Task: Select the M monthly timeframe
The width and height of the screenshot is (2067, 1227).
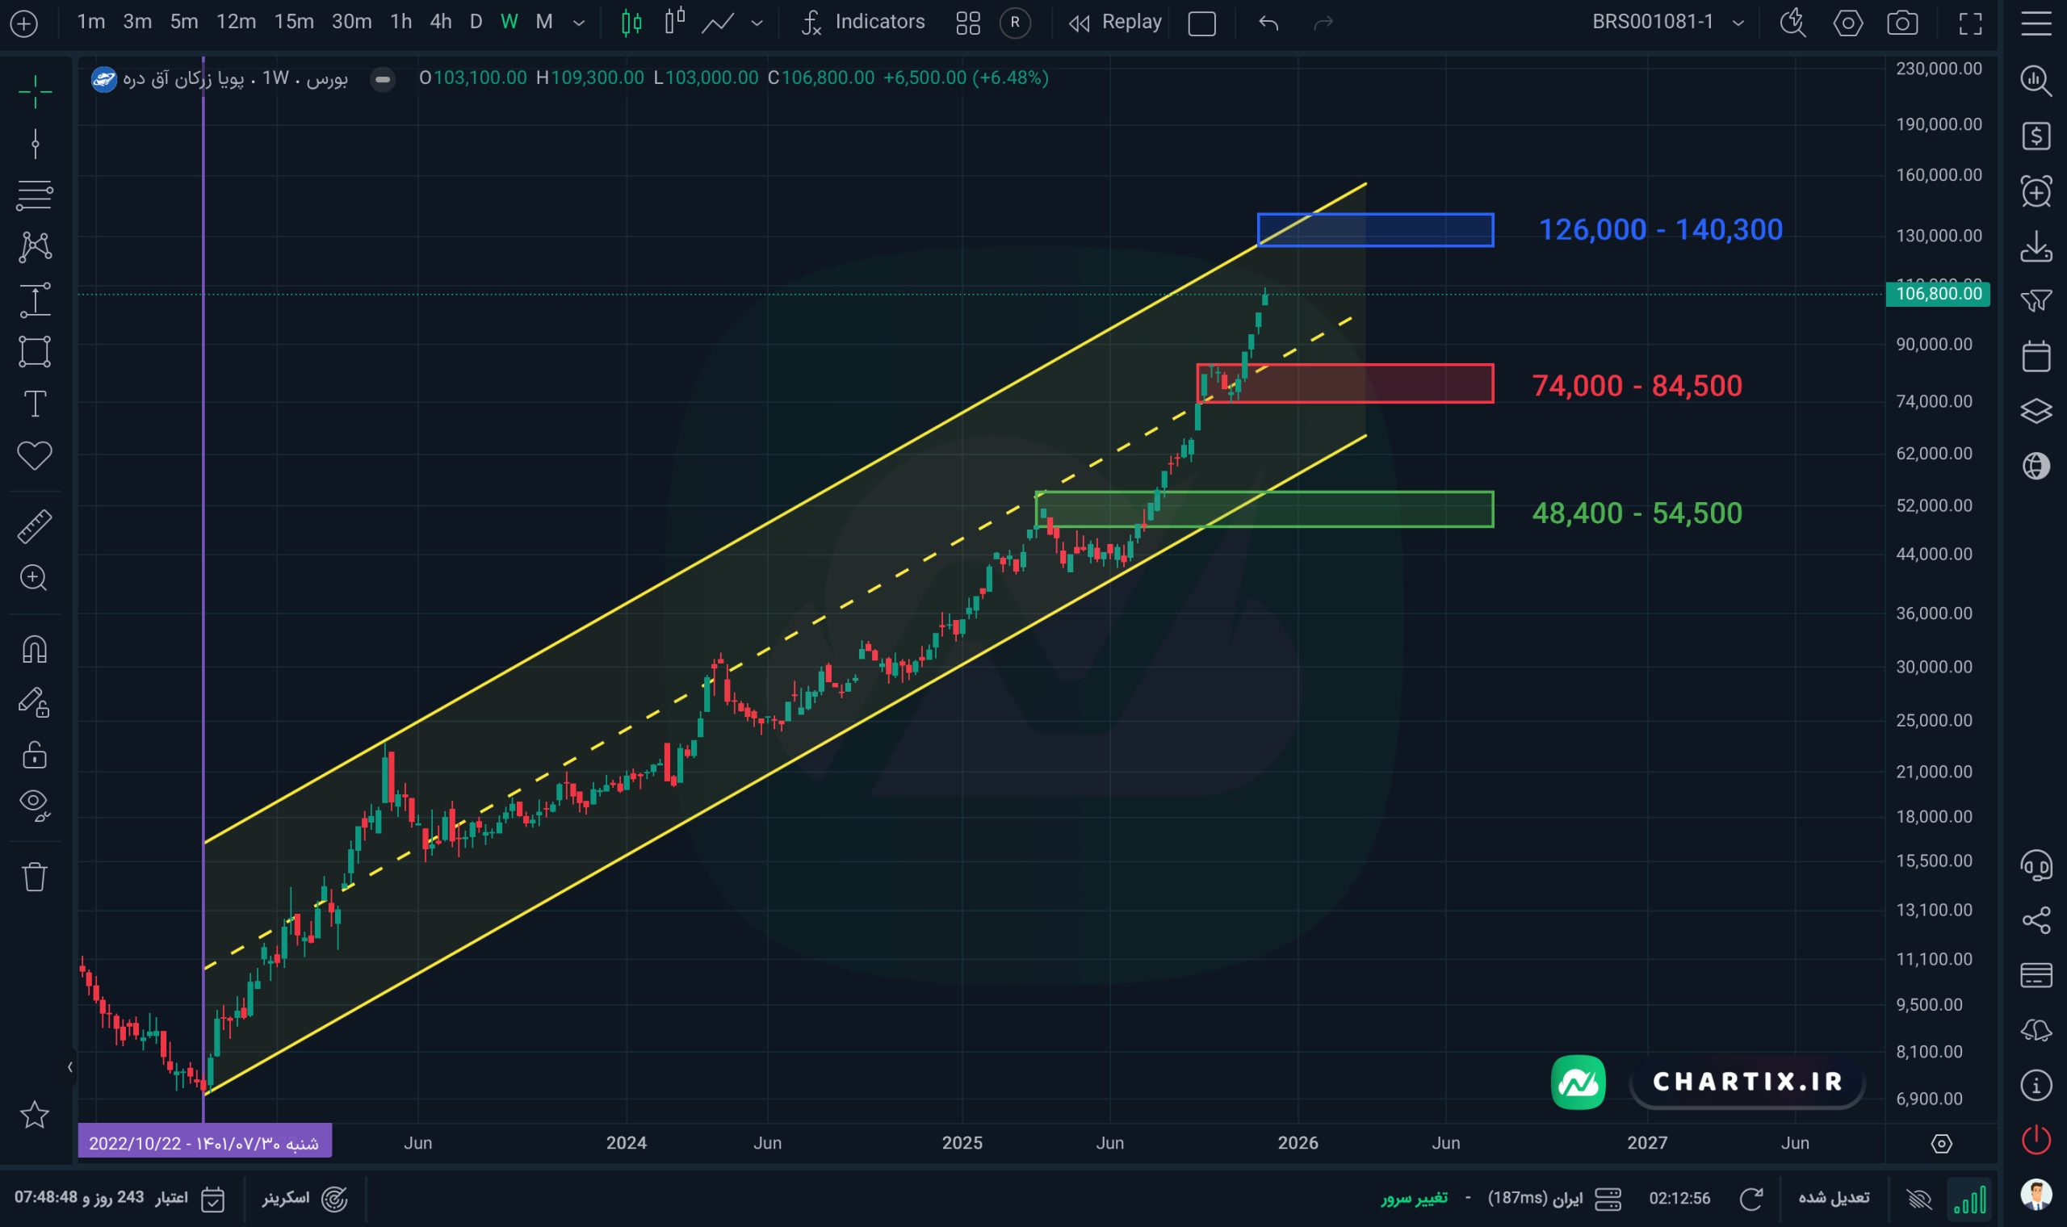Action: [543, 23]
